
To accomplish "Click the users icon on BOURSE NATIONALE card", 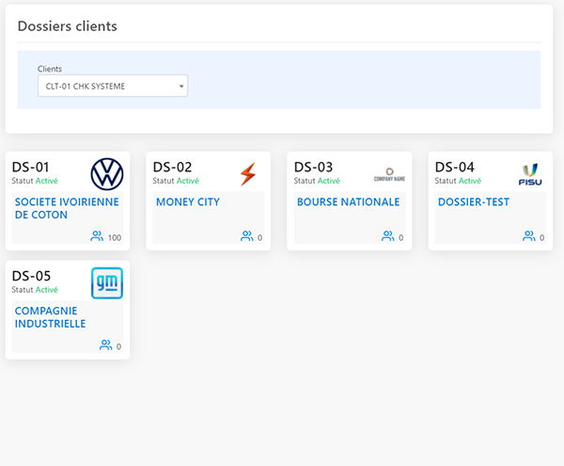I will pos(387,236).
